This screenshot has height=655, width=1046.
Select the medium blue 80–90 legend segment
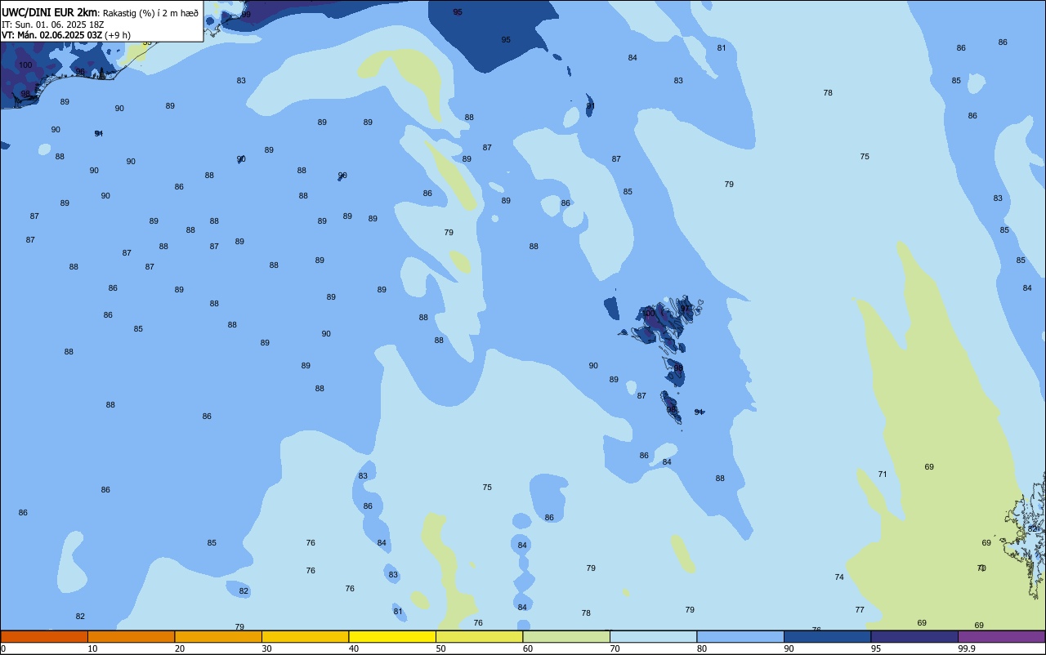[x=740, y=636]
